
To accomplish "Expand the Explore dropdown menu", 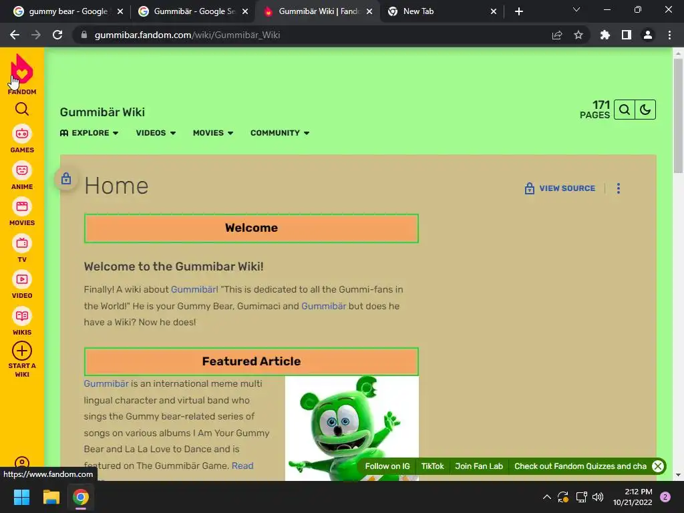I will click(x=89, y=133).
